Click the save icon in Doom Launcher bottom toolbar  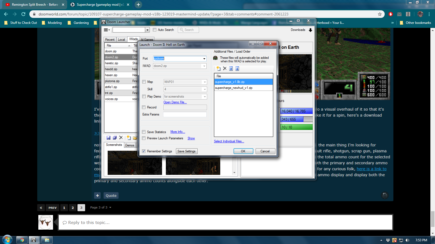coord(108,138)
